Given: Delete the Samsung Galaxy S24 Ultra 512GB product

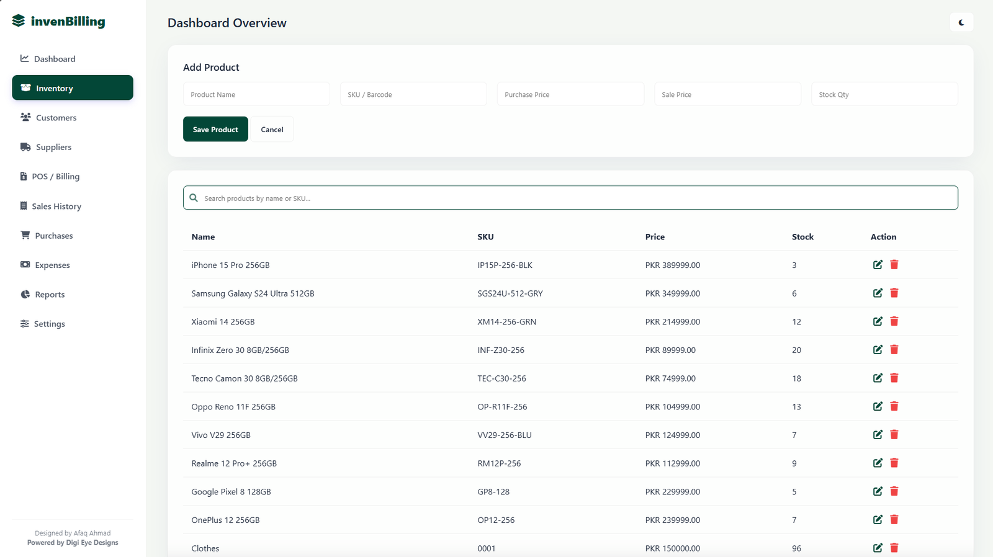Looking at the screenshot, I should (x=894, y=293).
